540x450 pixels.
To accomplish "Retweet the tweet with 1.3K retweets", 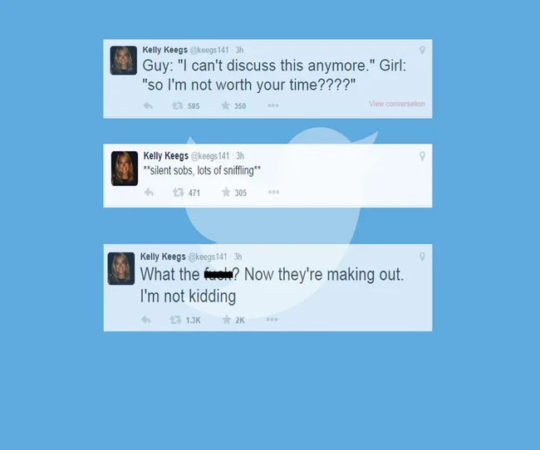I will pos(175,320).
